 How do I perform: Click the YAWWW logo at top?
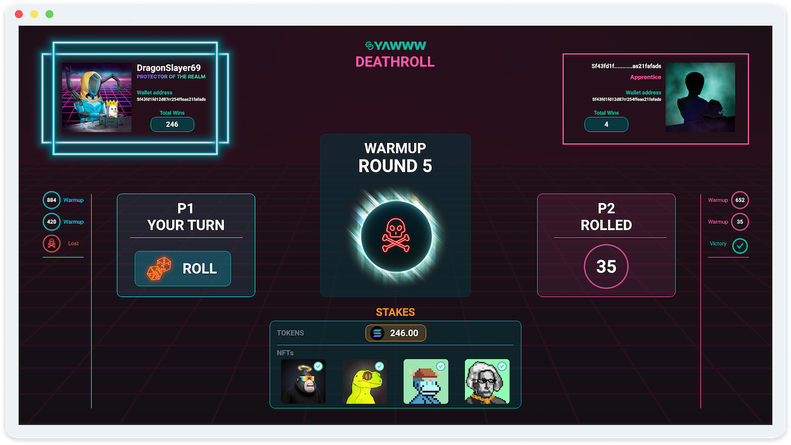point(395,45)
